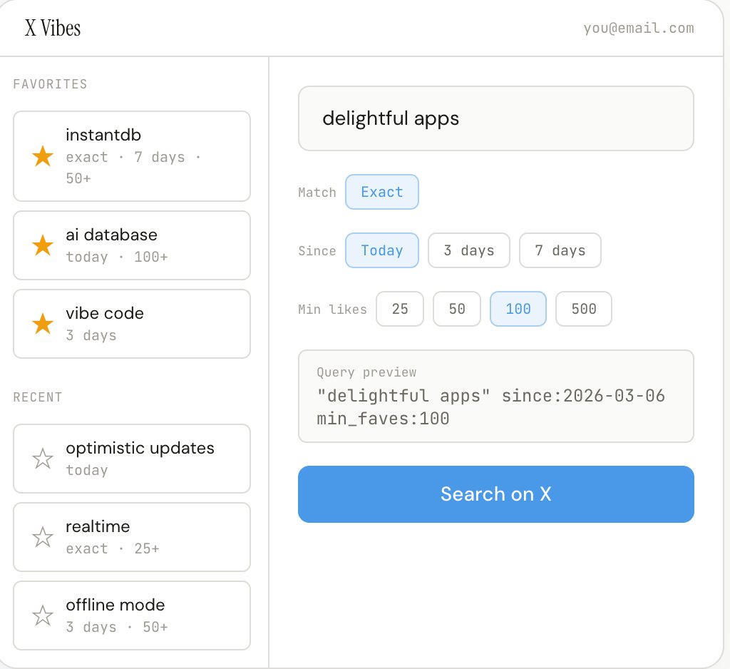Click the you@email.com account label
The width and height of the screenshot is (730, 669).
click(x=639, y=29)
